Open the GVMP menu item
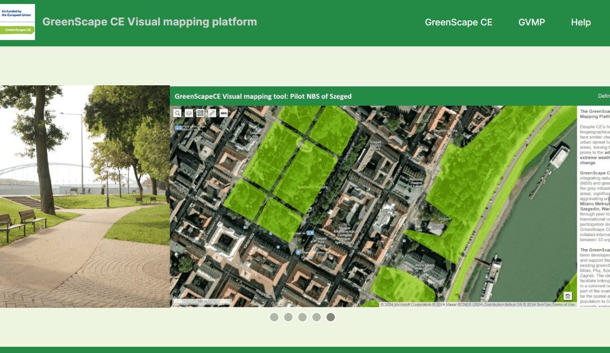This screenshot has width=610, height=353. [531, 22]
